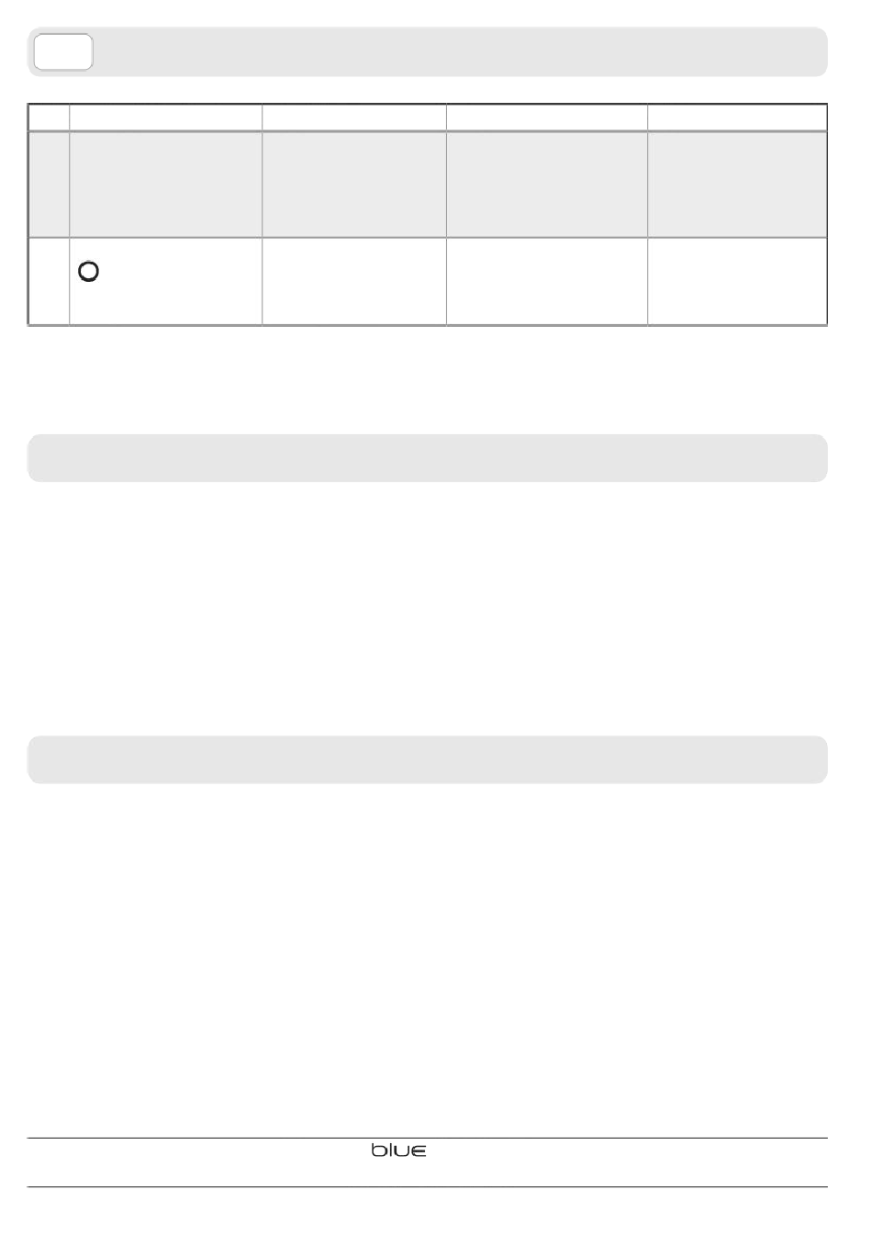The width and height of the screenshot is (872, 1246).
Task: Select the lowest gray section heading bar
Action: [428, 759]
